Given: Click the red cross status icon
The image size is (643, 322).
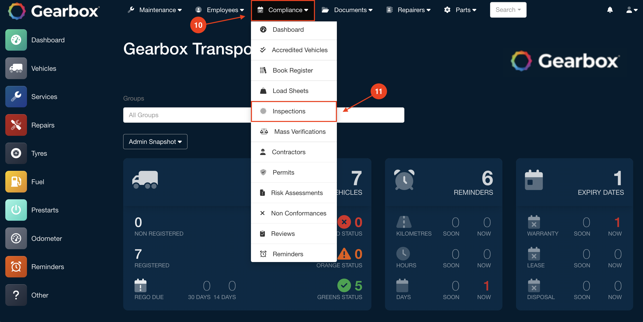Looking at the screenshot, I should tap(344, 222).
